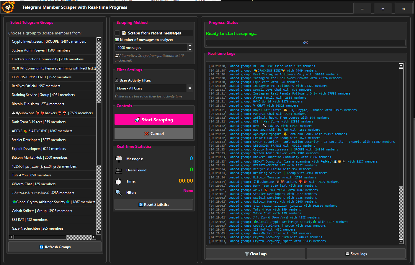Image resolution: width=415 pixels, height=265 pixels.
Task: Click the messages icon in Real-time Statistics
Action: pos(119,159)
